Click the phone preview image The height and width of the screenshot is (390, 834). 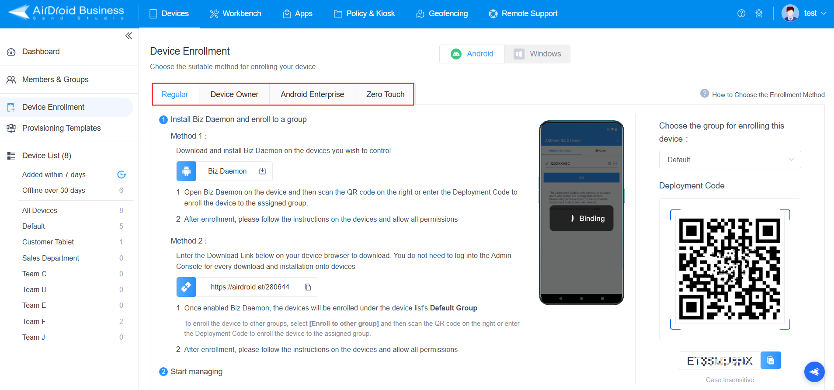[581, 212]
